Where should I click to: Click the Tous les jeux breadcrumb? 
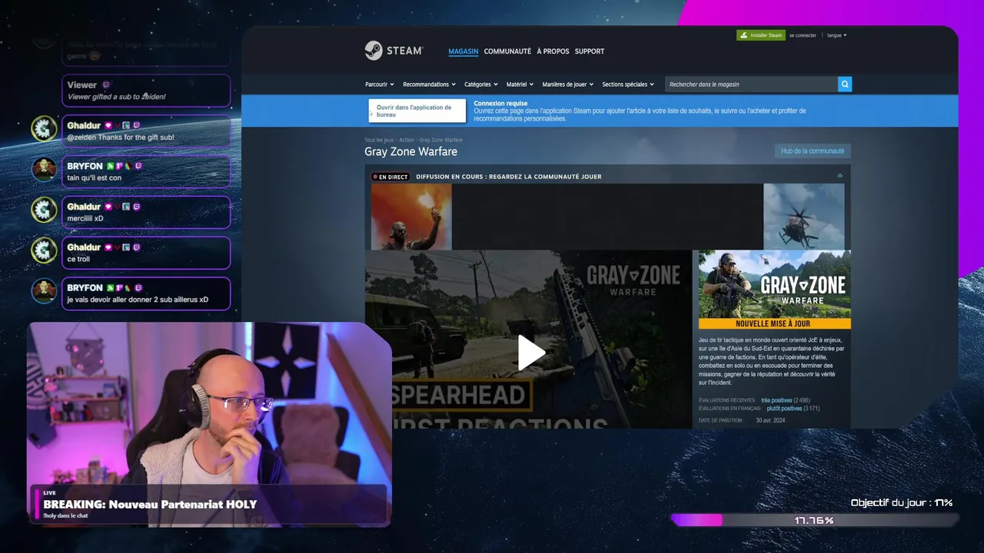click(379, 140)
